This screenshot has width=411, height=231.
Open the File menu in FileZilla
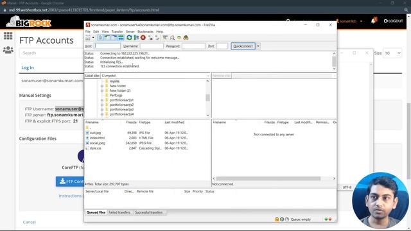tap(88, 31)
